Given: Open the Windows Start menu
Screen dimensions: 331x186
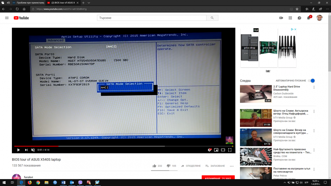Looking at the screenshot, I should pyautogui.click(x=4, y=182).
